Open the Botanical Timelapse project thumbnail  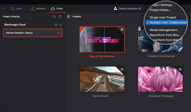click(x=160, y=79)
